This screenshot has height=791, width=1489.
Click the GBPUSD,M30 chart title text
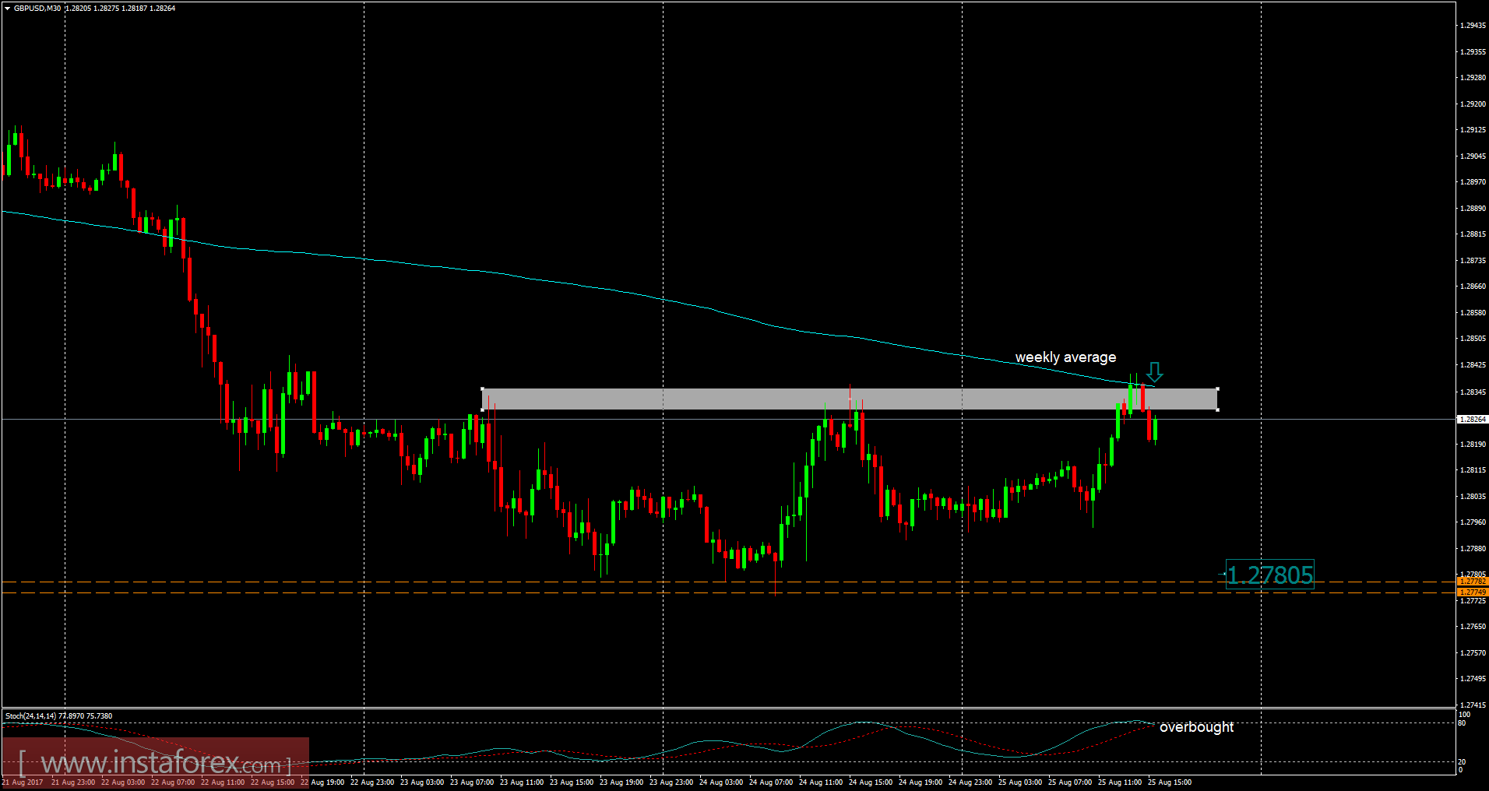(37, 9)
